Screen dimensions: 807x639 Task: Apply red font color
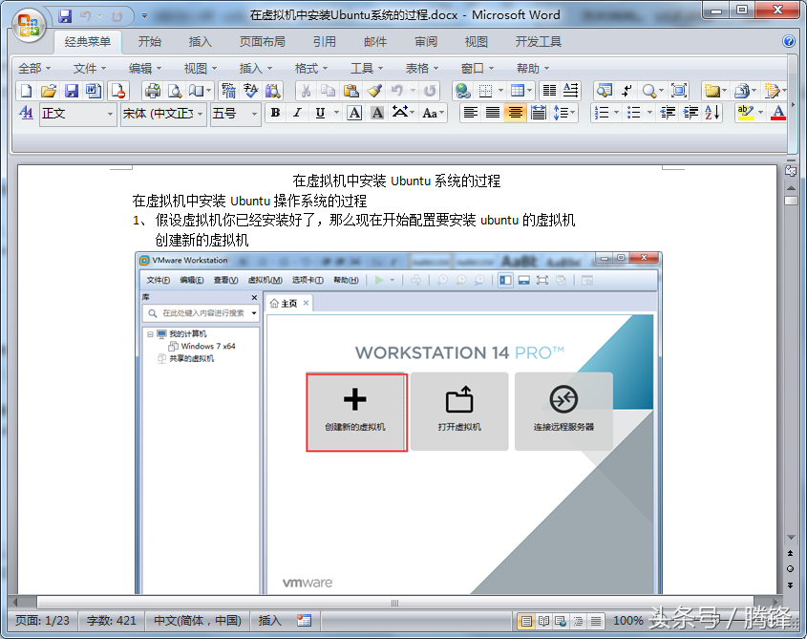[x=778, y=113]
